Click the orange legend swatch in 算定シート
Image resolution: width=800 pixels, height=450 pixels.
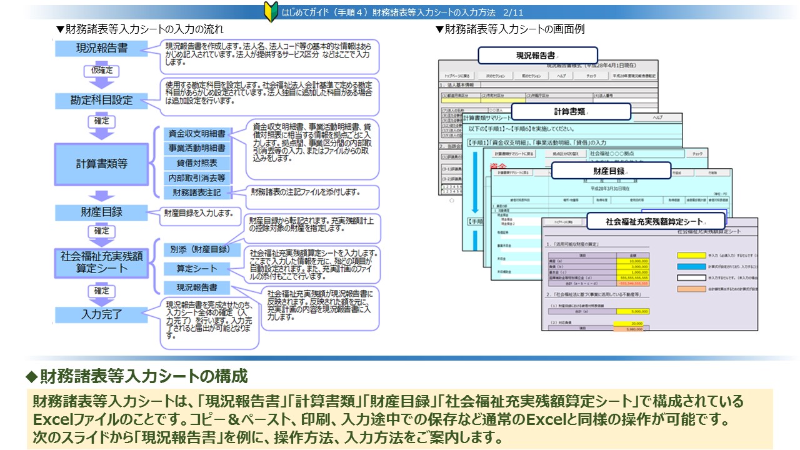coord(691,289)
